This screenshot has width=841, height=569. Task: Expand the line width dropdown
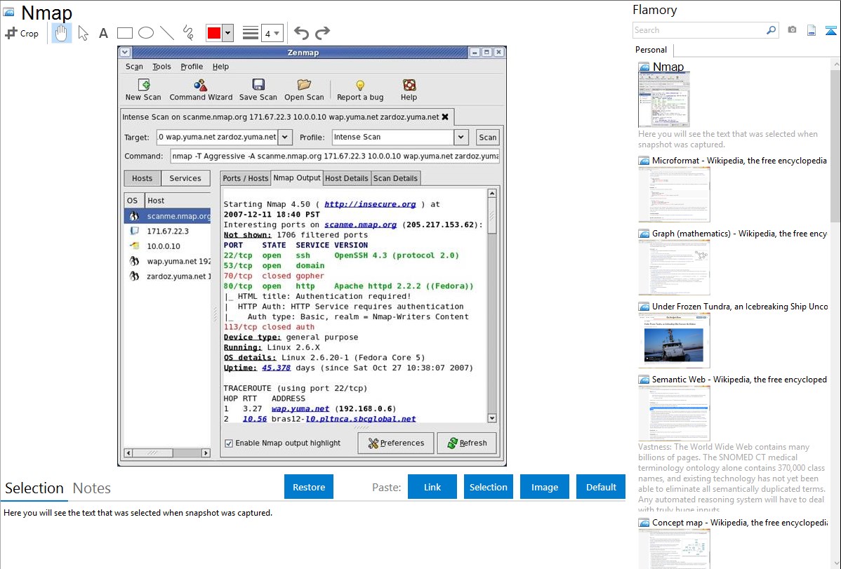coord(277,33)
